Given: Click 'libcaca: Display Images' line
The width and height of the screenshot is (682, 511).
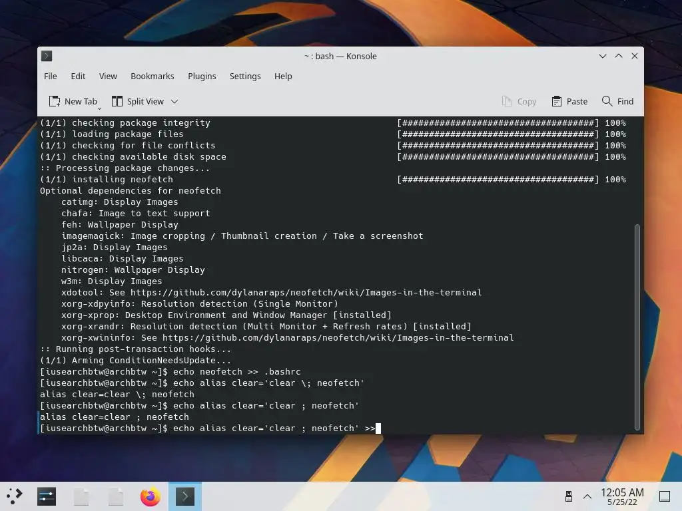Looking at the screenshot, I should click(x=123, y=259).
